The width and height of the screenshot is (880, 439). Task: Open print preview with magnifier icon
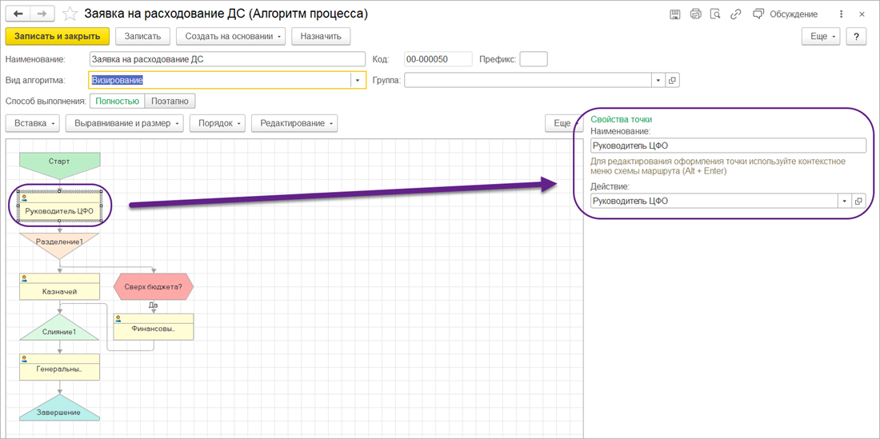[715, 14]
